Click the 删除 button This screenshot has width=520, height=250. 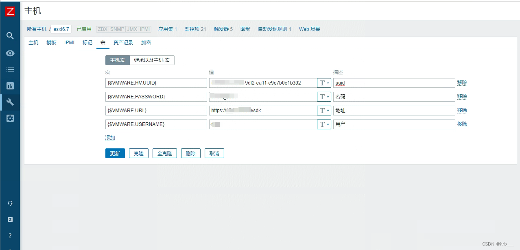(x=191, y=153)
